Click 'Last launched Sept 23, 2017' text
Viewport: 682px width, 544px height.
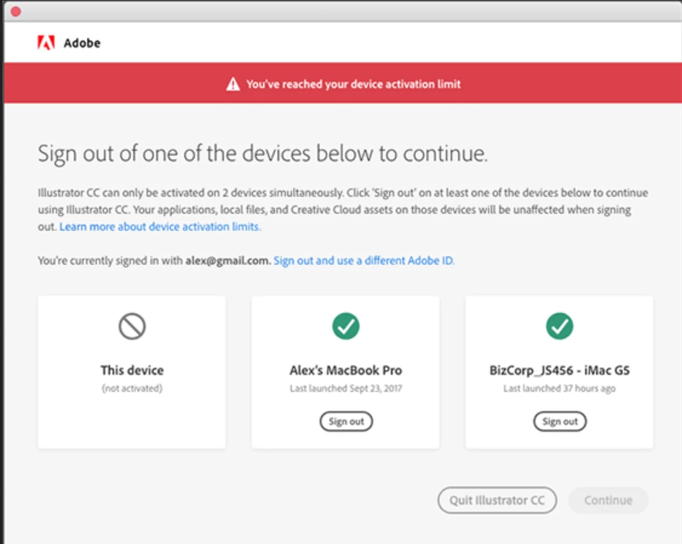tap(346, 388)
